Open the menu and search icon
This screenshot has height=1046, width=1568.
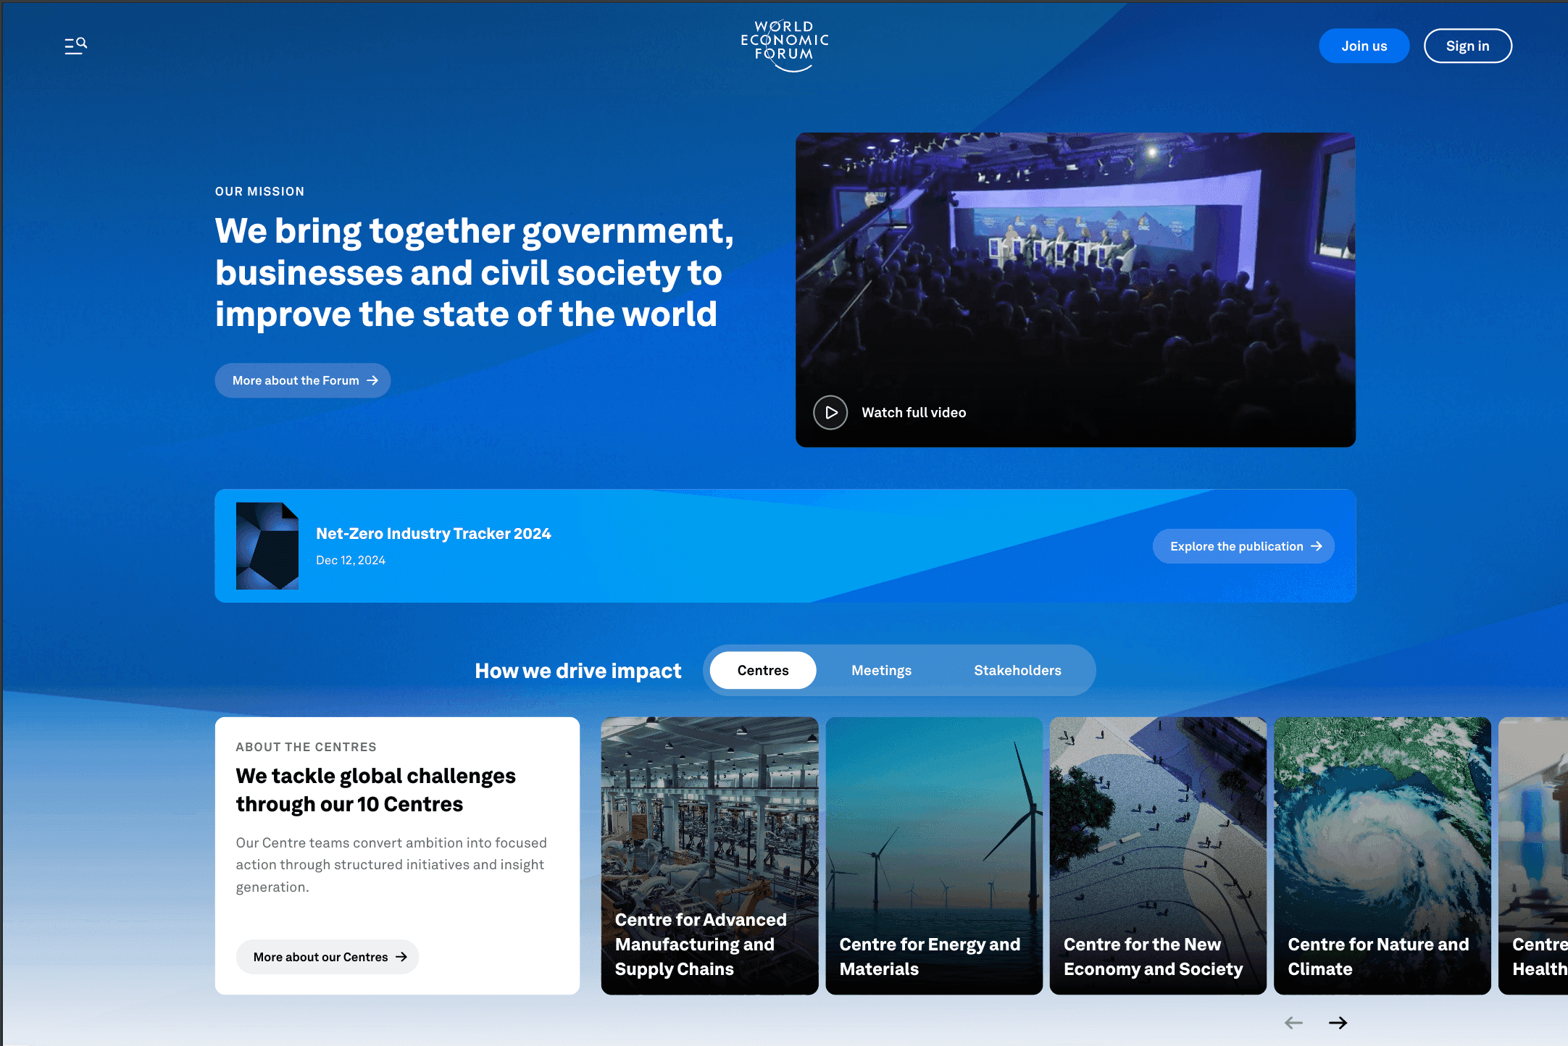point(75,46)
